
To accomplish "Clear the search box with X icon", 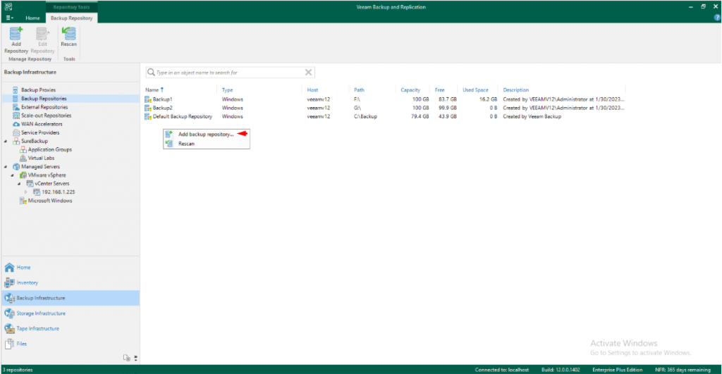I will click(x=308, y=72).
